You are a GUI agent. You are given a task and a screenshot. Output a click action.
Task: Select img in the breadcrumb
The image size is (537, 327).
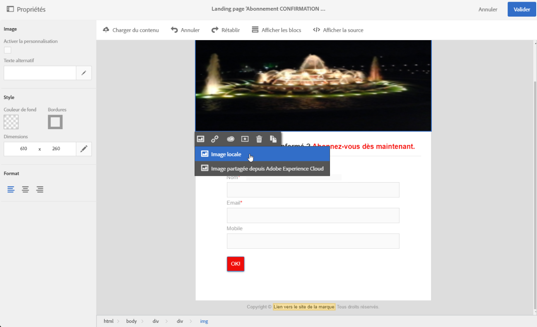coord(204,321)
